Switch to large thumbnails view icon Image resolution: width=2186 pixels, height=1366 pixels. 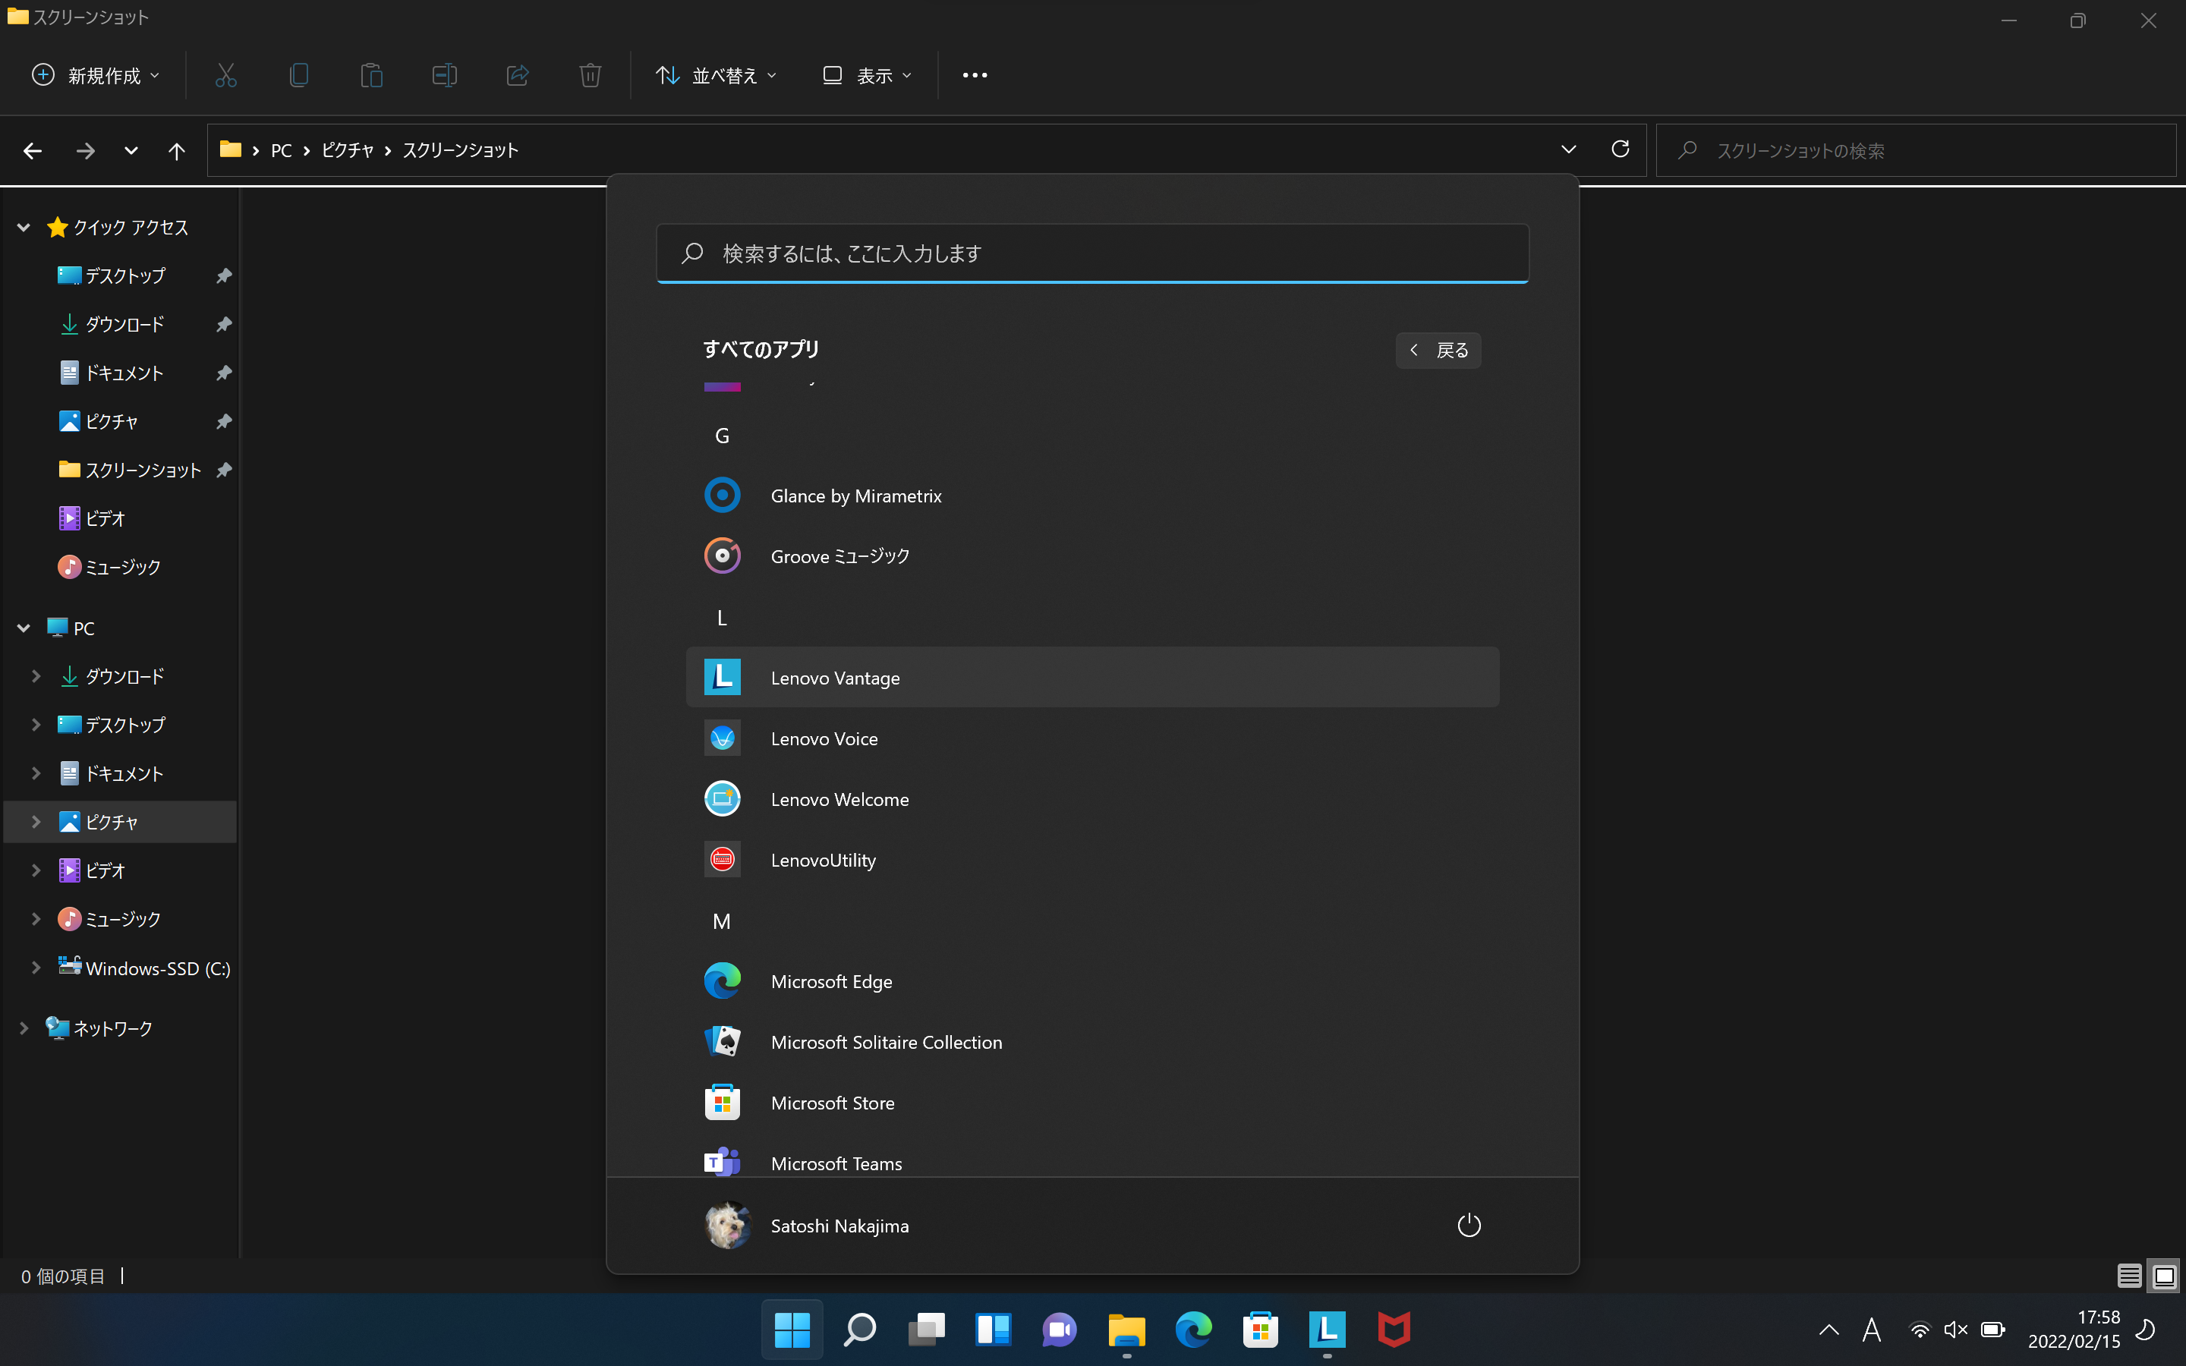coord(2164,1276)
